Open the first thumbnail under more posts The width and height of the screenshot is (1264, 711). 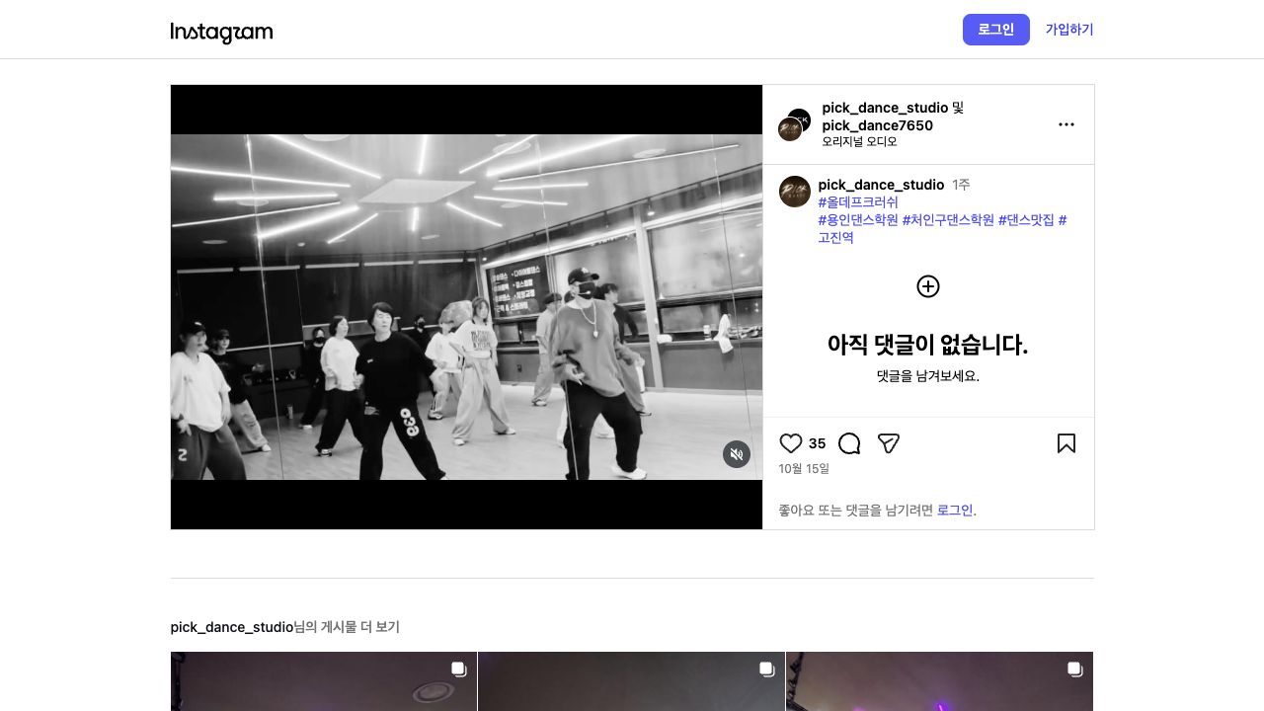click(x=324, y=681)
